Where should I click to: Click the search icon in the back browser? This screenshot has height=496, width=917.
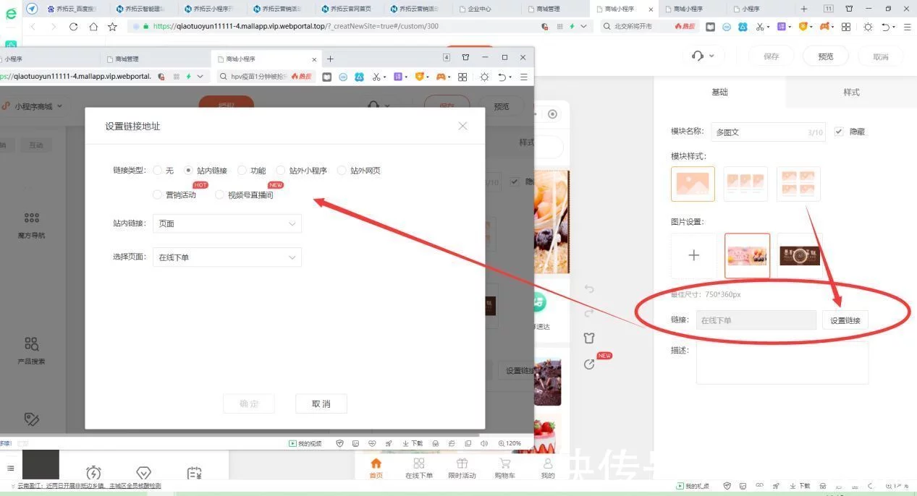[606, 26]
